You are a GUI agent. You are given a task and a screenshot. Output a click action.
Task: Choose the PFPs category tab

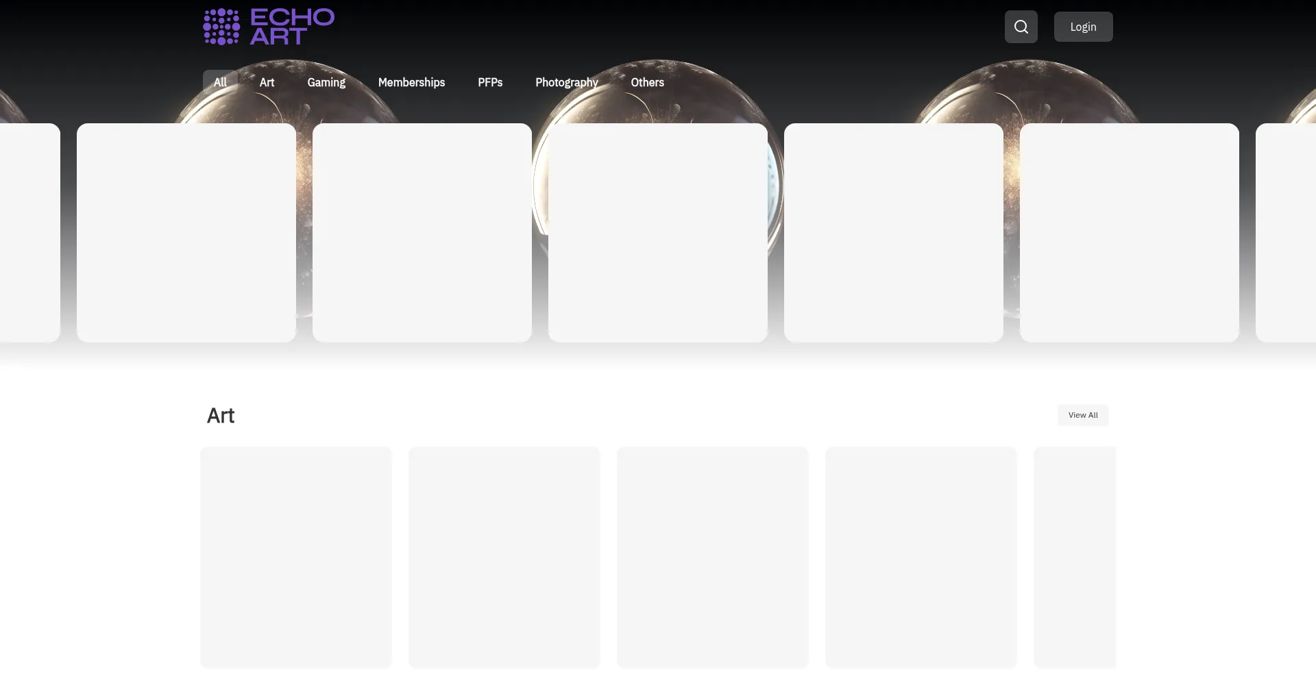490,82
